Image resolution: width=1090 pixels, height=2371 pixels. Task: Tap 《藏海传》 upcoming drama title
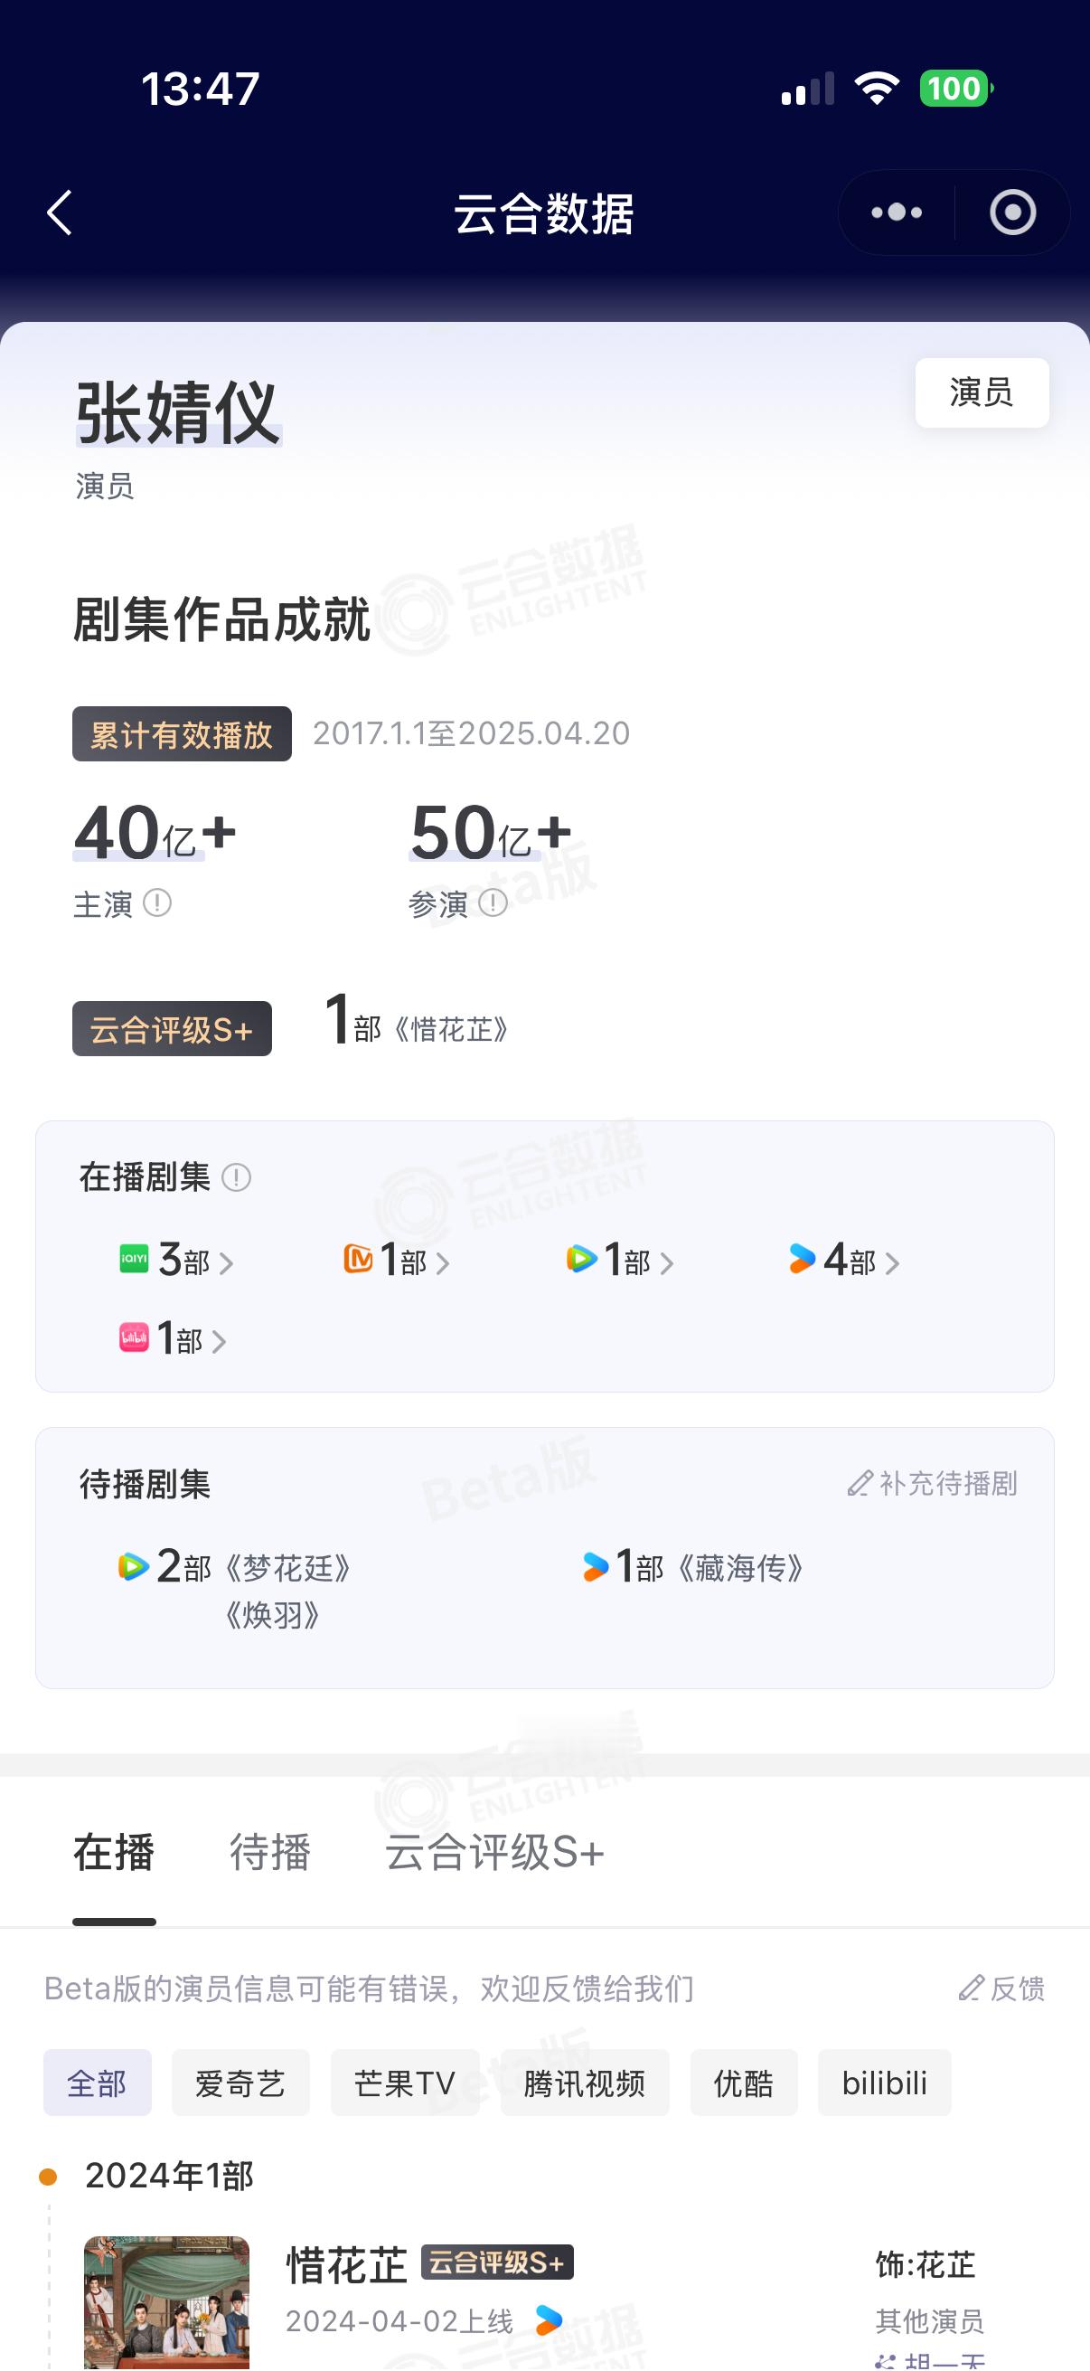tap(740, 1567)
